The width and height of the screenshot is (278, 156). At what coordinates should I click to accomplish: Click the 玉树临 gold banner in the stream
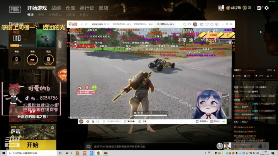point(217,35)
